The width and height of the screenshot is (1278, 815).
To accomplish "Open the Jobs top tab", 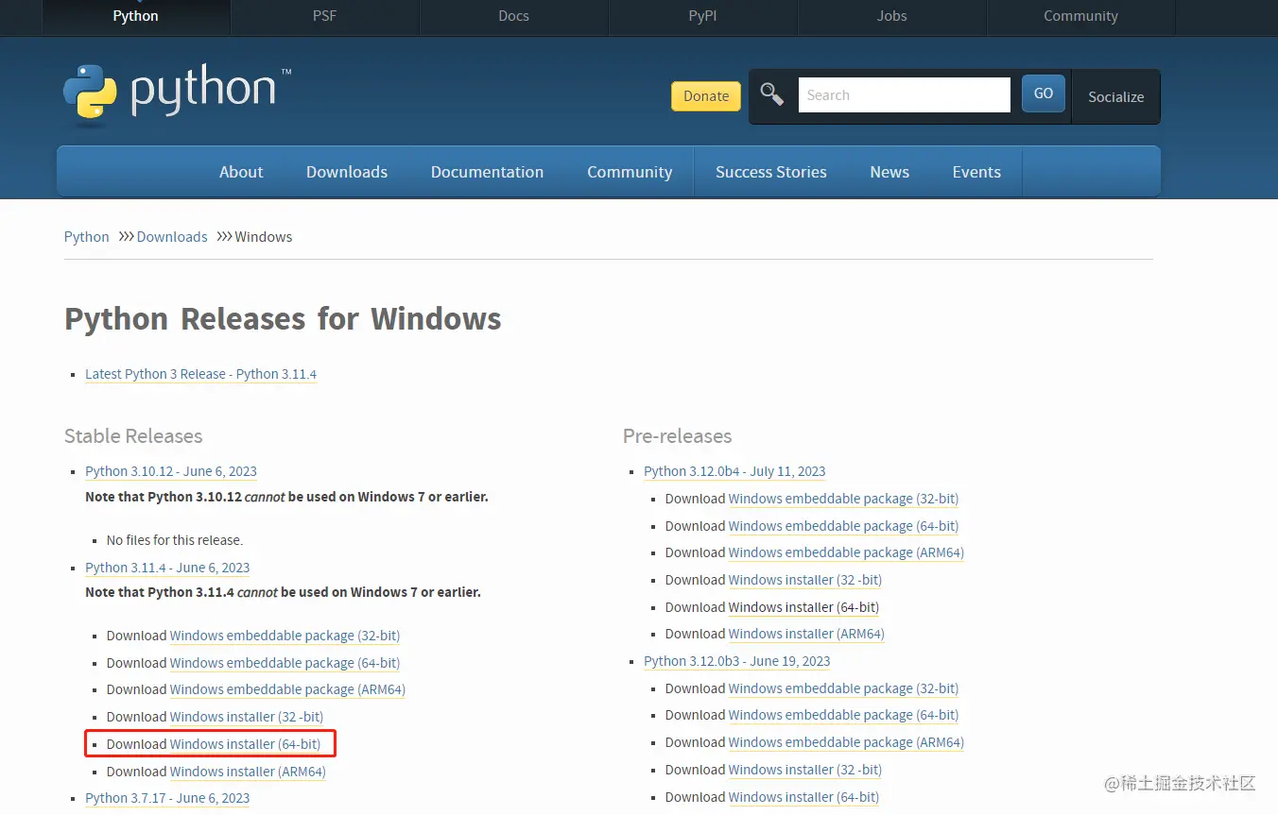I will point(891,16).
